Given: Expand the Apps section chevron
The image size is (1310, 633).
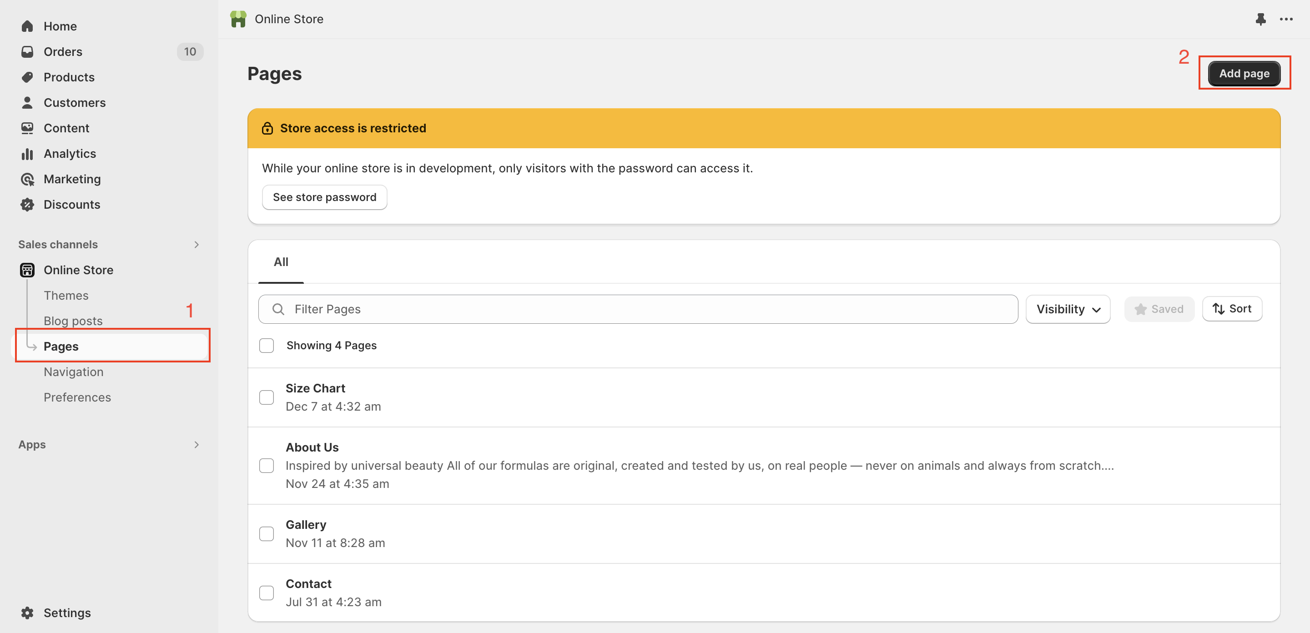Looking at the screenshot, I should [x=197, y=444].
